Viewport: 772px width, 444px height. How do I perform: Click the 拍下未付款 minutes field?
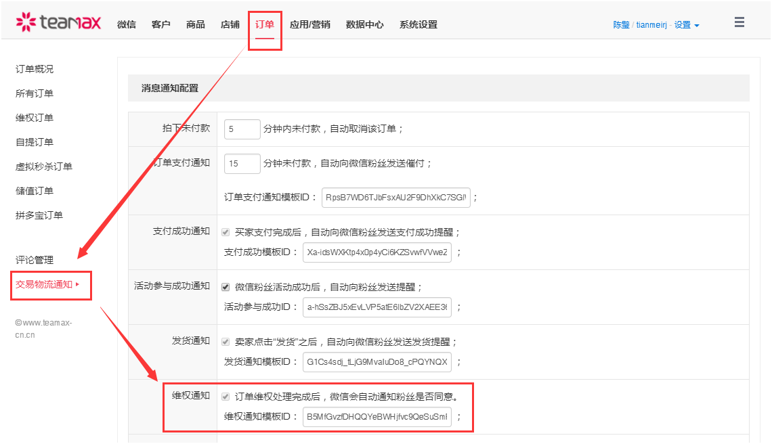click(243, 129)
